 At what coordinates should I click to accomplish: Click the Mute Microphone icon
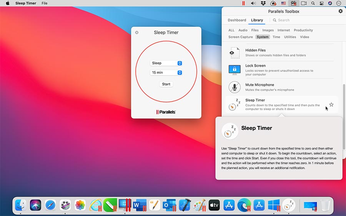[x=235, y=87]
